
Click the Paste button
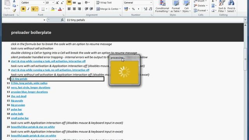tap(7, 5)
